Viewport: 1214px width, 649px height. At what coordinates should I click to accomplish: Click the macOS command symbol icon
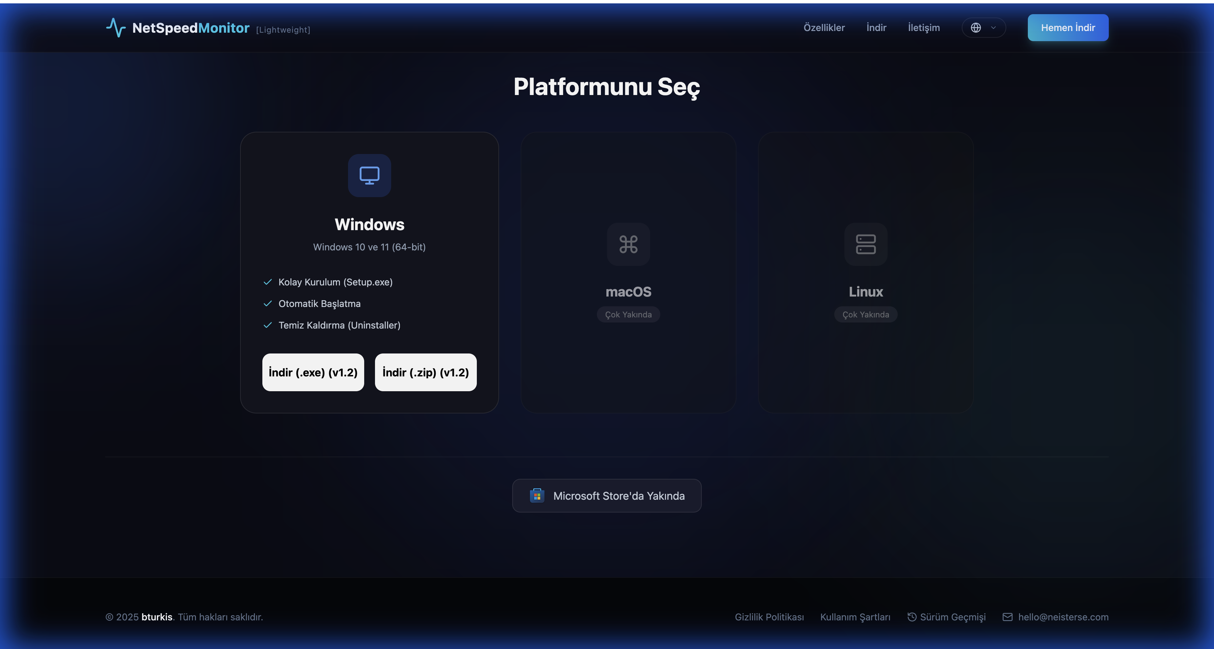(628, 244)
